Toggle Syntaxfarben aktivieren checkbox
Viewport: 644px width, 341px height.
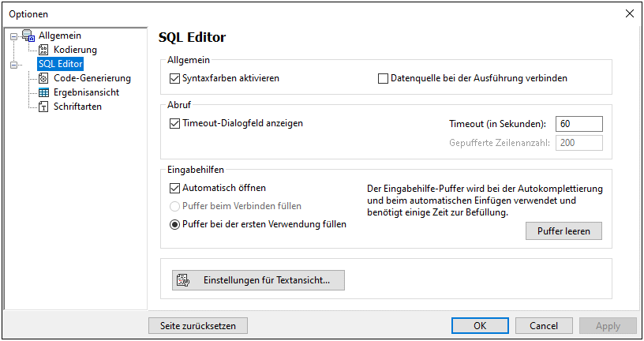pyautogui.click(x=175, y=78)
